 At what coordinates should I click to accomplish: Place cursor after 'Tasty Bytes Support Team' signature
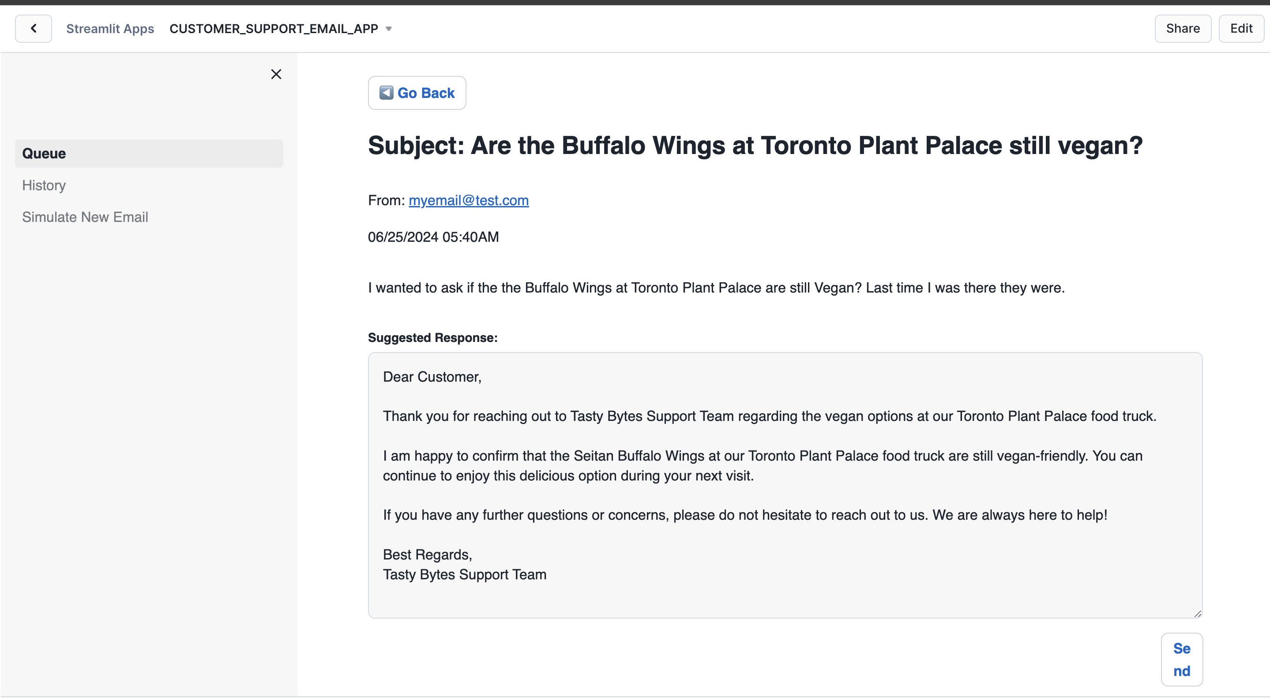click(x=547, y=575)
